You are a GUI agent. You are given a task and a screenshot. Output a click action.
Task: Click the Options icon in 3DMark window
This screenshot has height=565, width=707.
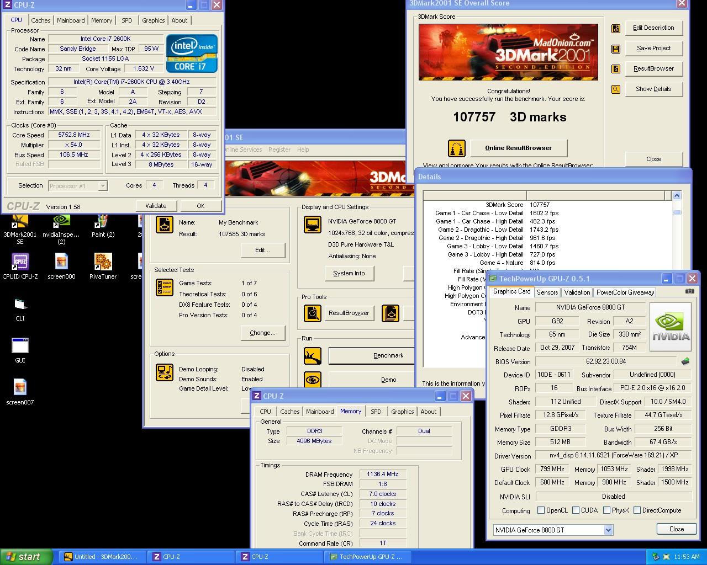[165, 372]
